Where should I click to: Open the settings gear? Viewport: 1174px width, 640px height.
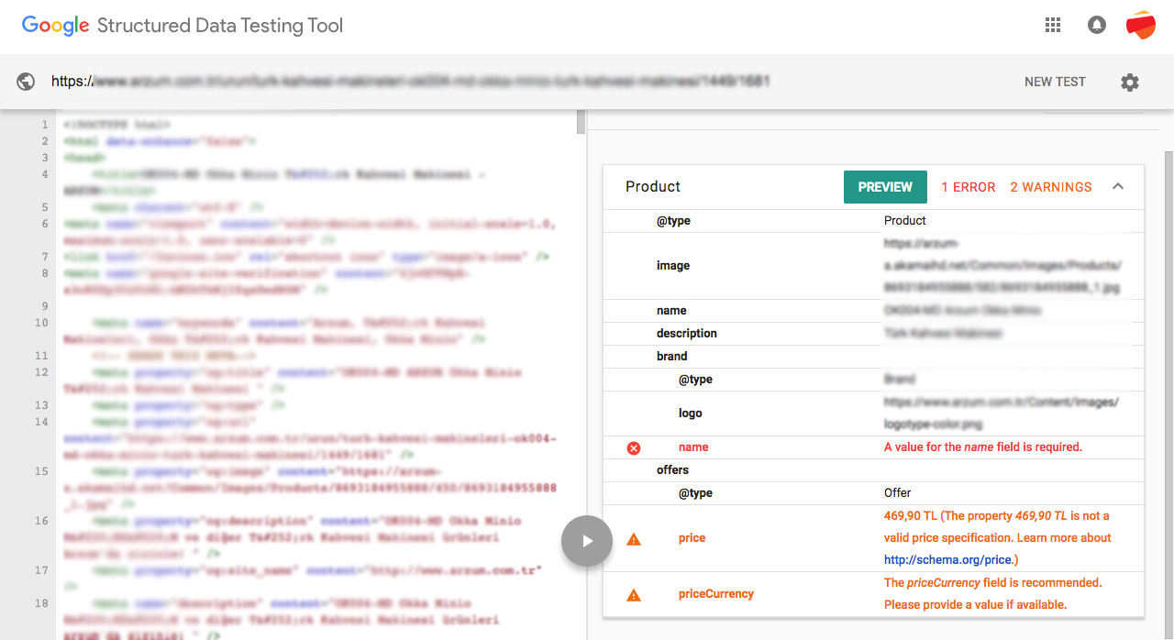[1130, 83]
